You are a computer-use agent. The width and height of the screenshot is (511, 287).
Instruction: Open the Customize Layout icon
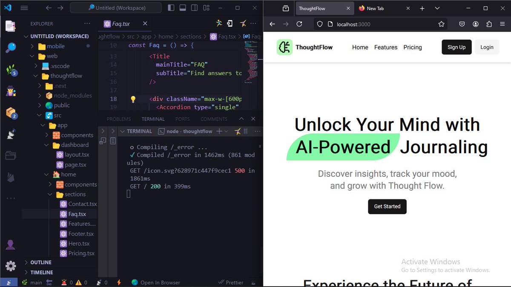point(206,8)
